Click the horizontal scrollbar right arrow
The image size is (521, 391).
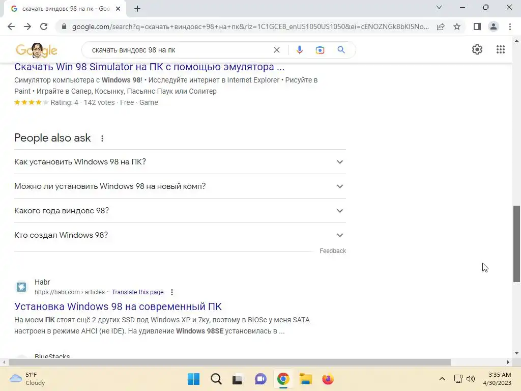[x=508, y=362]
